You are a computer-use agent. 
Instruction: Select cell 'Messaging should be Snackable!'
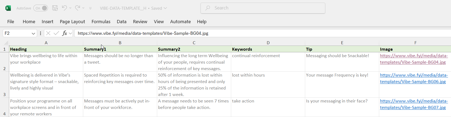[342, 62]
